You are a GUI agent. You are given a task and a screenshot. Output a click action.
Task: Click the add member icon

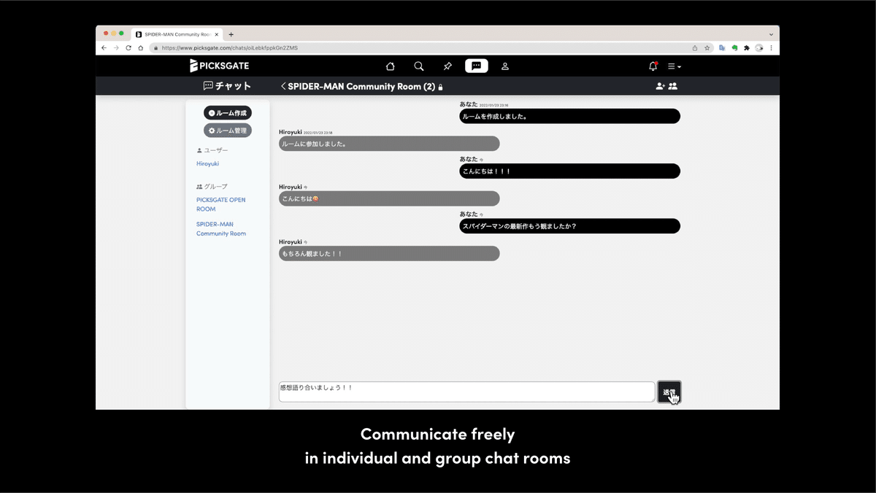660,86
